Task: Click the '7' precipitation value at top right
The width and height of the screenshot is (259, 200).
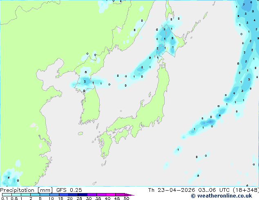Action: (244, 5)
